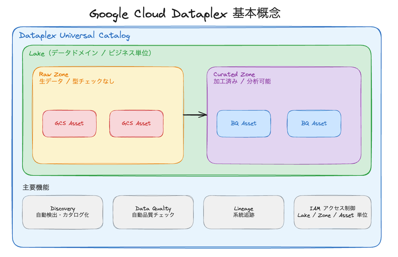Select the Discovery 自動検出・カタログ化 box
The width and height of the screenshot is (398, 257).
[x=63, y=212]
